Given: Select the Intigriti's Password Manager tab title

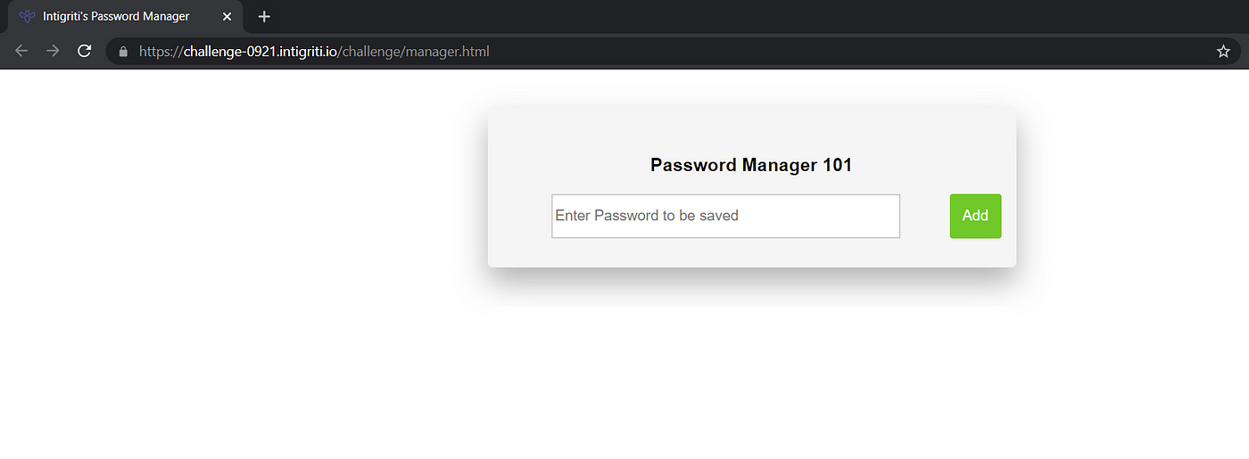Looking at the screenshot, I should (116, 16).
